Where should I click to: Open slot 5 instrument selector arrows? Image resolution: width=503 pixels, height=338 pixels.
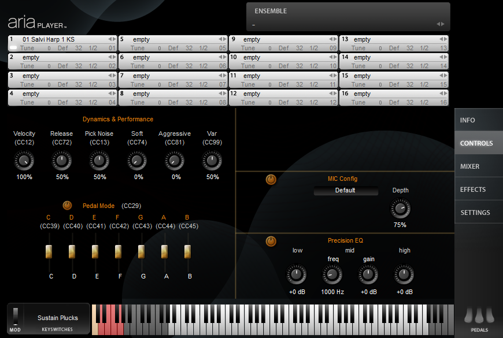coord(223,39)
